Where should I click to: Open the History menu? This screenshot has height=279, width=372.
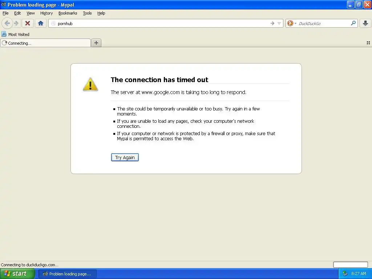[x=46, y=13]
